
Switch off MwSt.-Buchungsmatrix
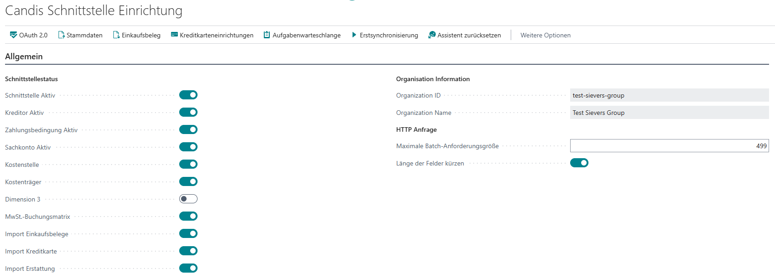pyautogui.click(x=188, y=216)
